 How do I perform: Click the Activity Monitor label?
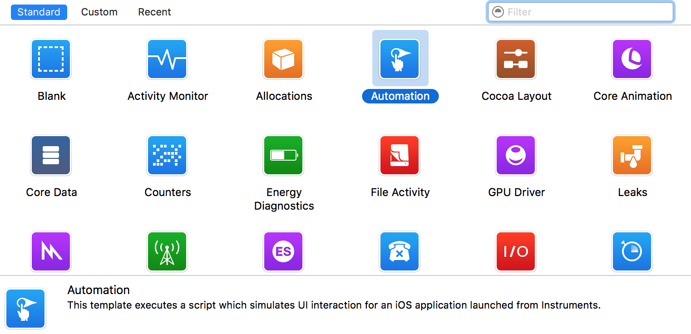pos(168,96)
